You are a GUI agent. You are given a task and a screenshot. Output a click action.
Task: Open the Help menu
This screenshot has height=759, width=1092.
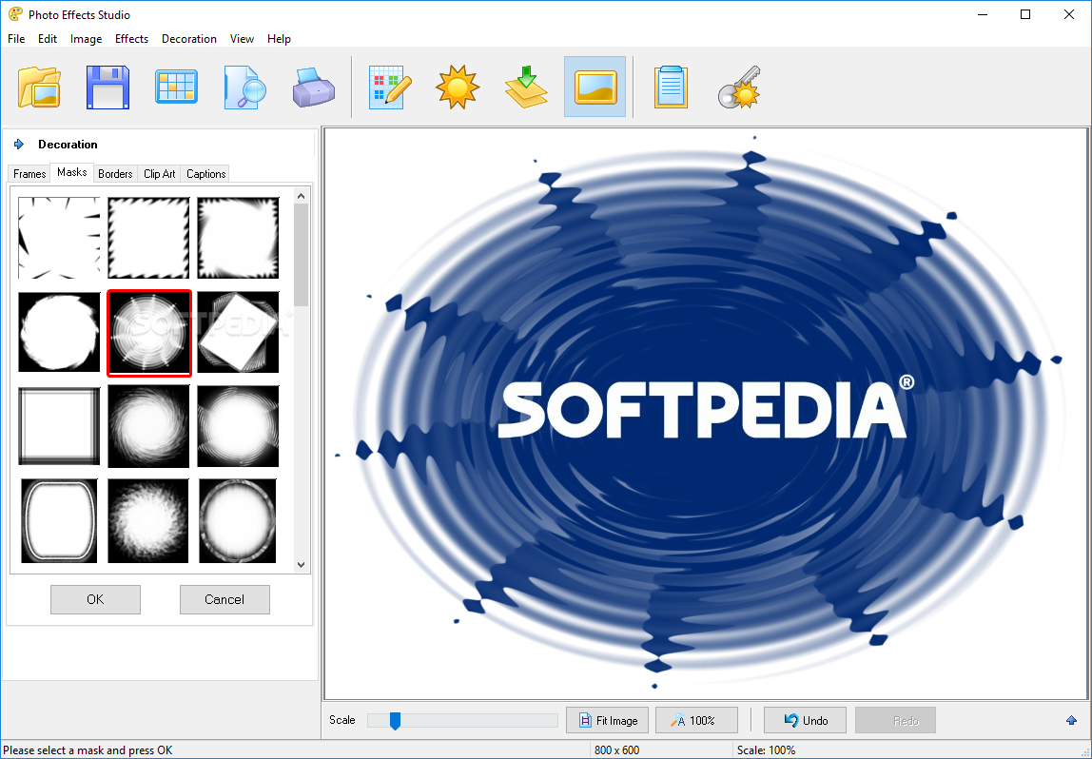coord(279,39)
